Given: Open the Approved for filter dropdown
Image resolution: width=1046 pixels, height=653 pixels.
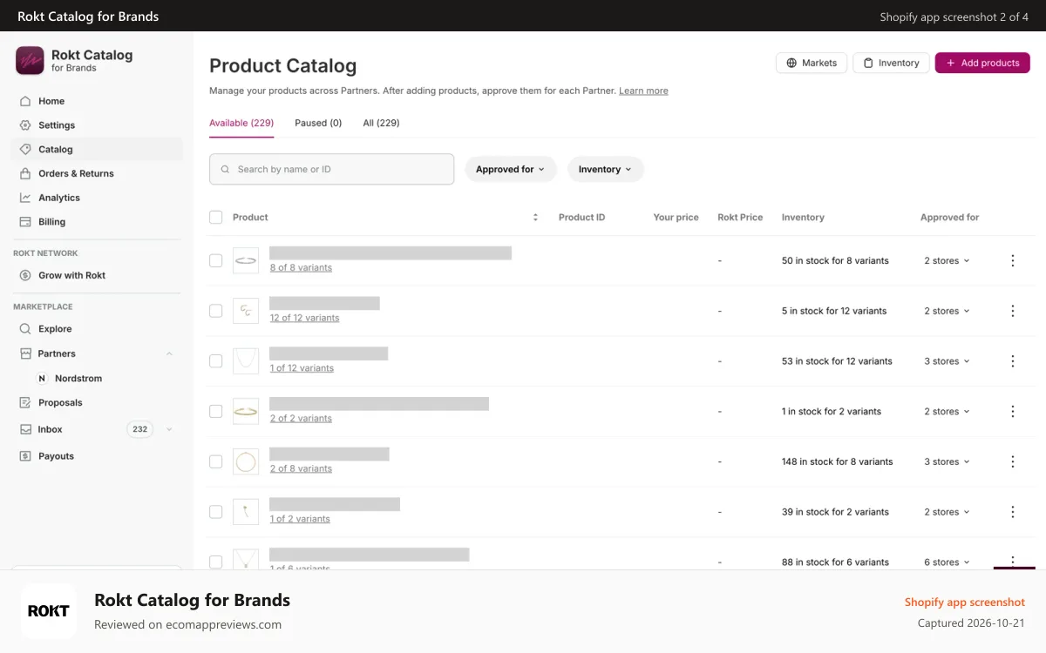Looking at the screenshot, I should [x=510, y=170].
